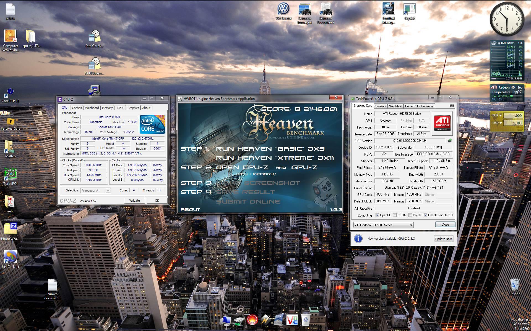The width and height of the screenshot is (531, 331).
Task: Open Computer Networking PDF desktop icon
Action: [x=11, y=40]
